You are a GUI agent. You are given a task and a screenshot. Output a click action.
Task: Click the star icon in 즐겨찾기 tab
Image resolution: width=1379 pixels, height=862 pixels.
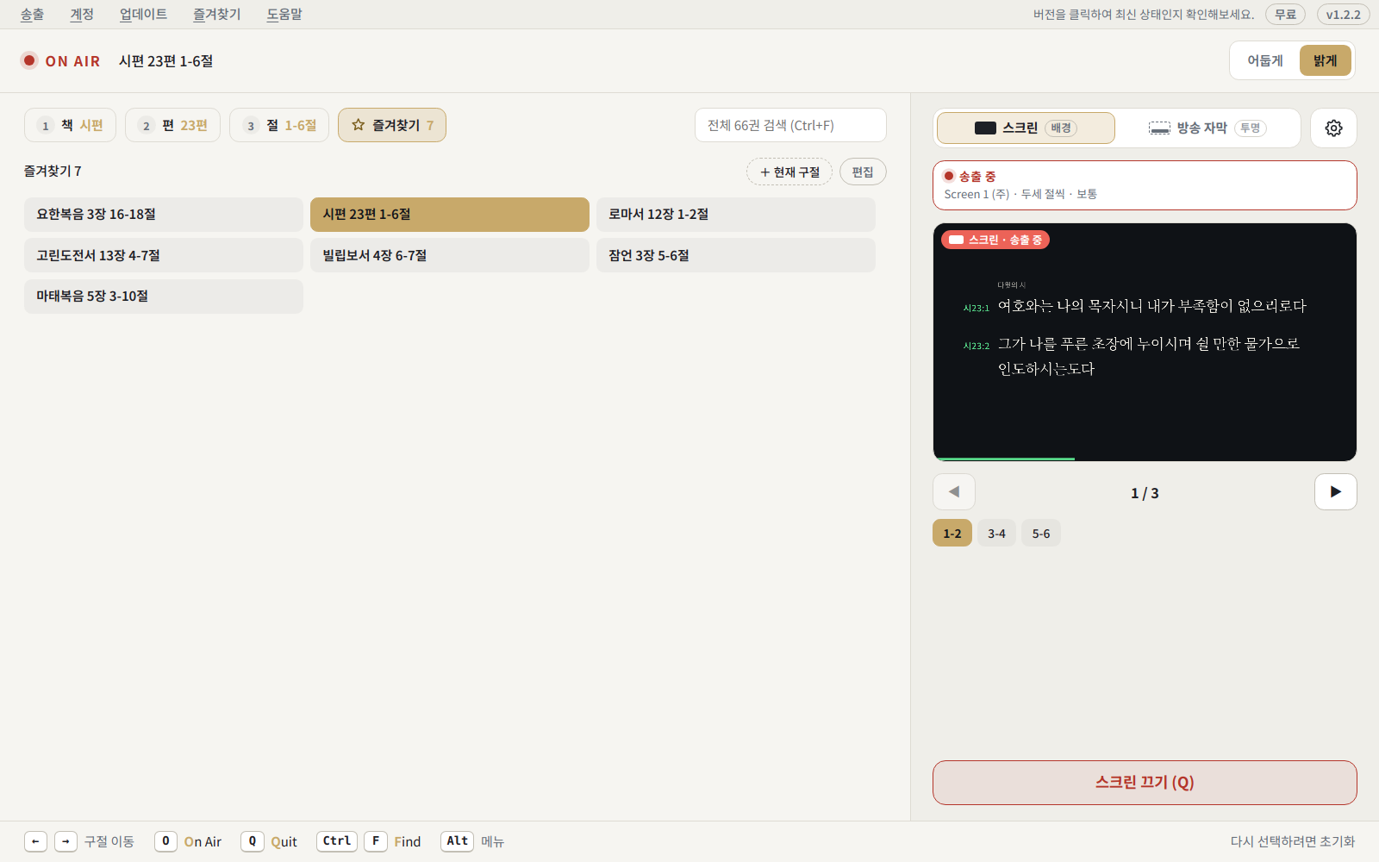tap(359, 125)
